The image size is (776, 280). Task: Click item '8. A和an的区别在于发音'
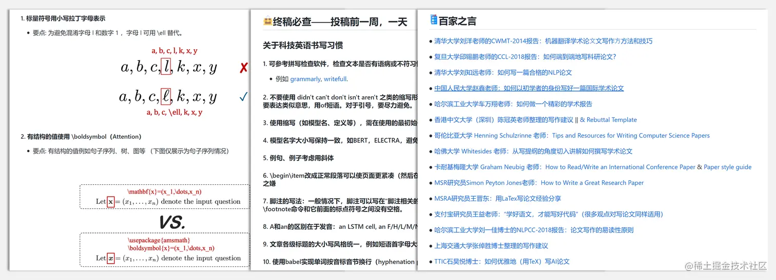(340, 226)
